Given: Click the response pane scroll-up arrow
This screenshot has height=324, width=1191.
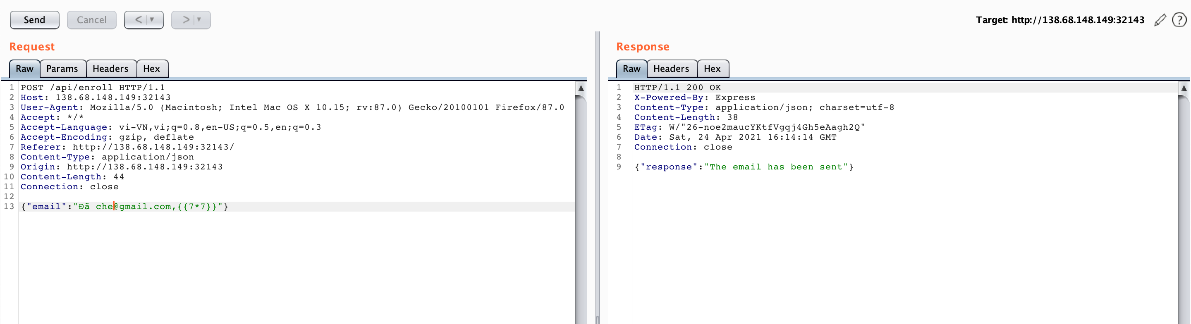Looking at the screenshot, I should pyautogui.click(x=1184, y=88).
